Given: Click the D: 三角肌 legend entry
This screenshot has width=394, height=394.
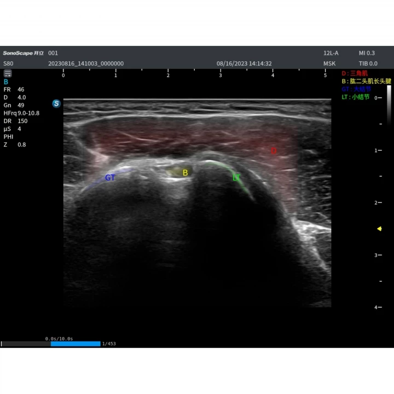Looking at the screenshot, I should pos(355,73).
